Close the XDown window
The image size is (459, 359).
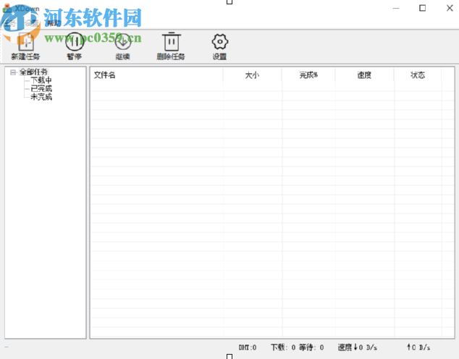[450, 8]
